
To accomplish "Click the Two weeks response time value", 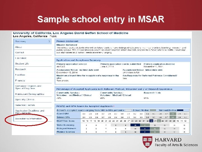I will (x=63, y=81).
